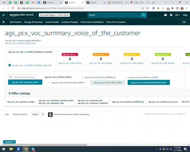Open the EN language dropdown in header
Image resolution: width=190 pixels, height=152 pixels.
coord(177,15)
